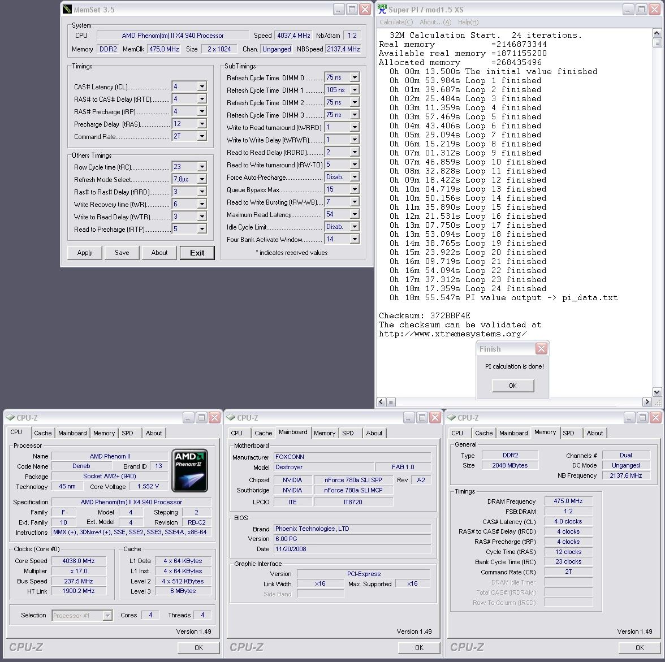
Task: Click the Super PI vertical scrollbar down arrow
Action: pos(657,392)
